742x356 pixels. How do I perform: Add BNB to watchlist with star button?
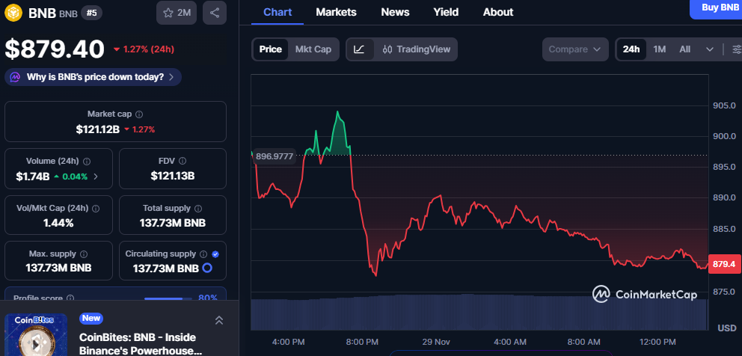click(177, 13)
